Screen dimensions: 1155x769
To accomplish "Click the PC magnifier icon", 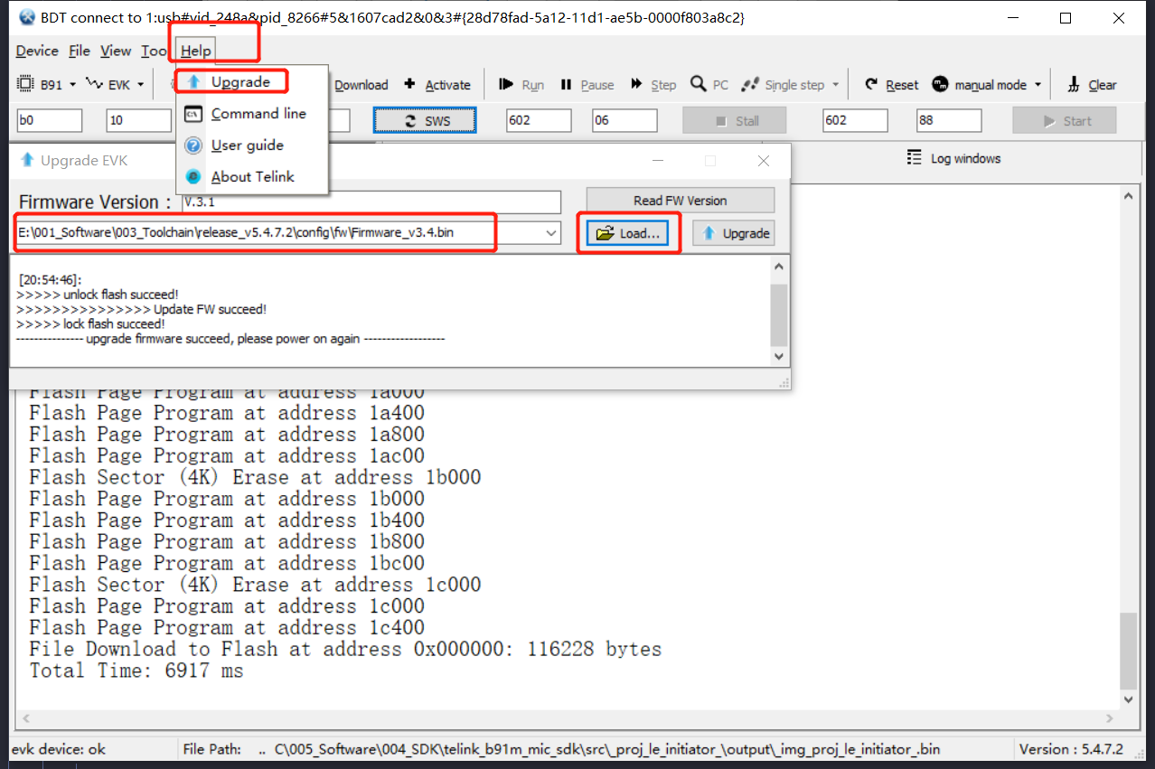I will 699,84.
